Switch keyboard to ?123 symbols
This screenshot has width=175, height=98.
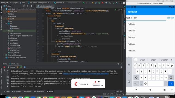[x=136, y=84]
